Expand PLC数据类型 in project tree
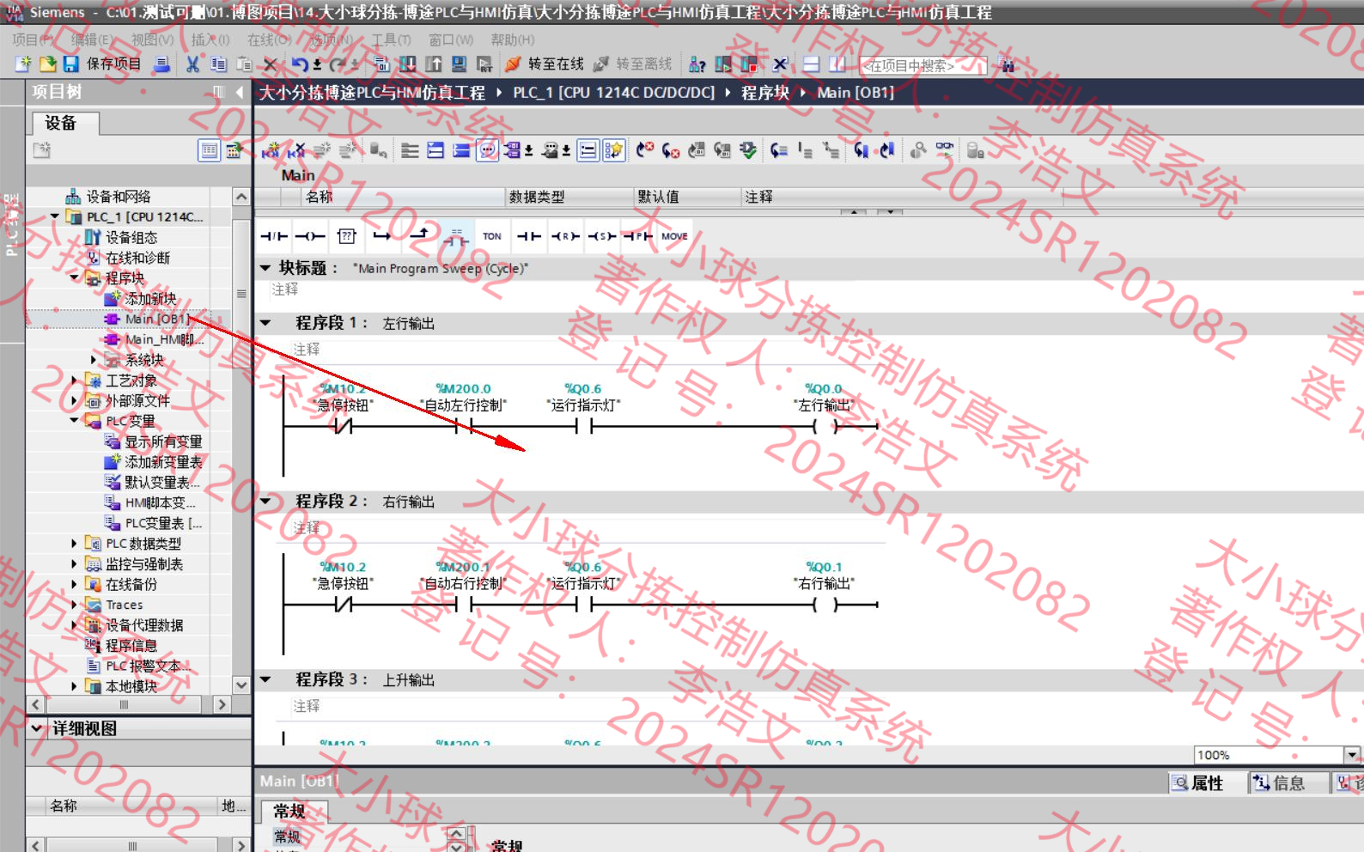 74,543
